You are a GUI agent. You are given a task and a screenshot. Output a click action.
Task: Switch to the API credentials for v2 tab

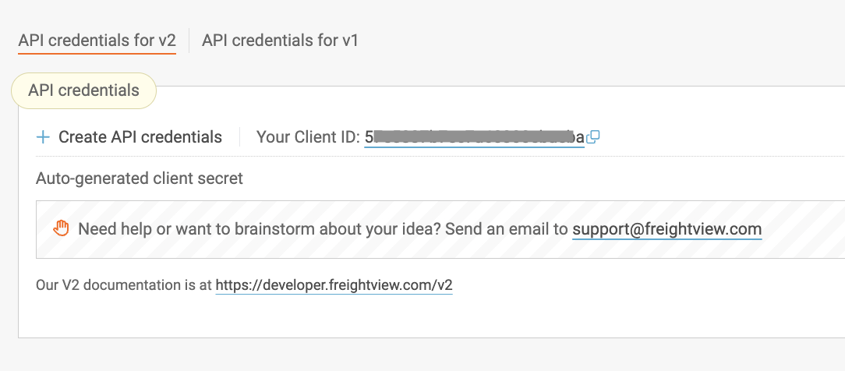coord(97,41)
